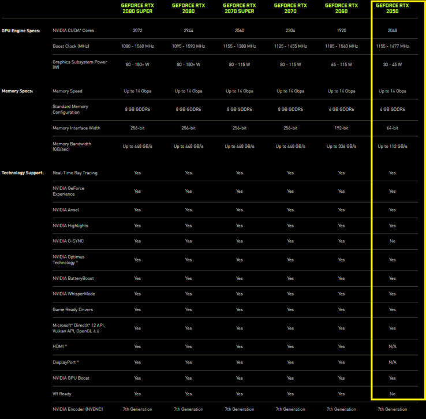
Task: Click the NVIDIA GeForce Experience row label
Action: [69, 191]
